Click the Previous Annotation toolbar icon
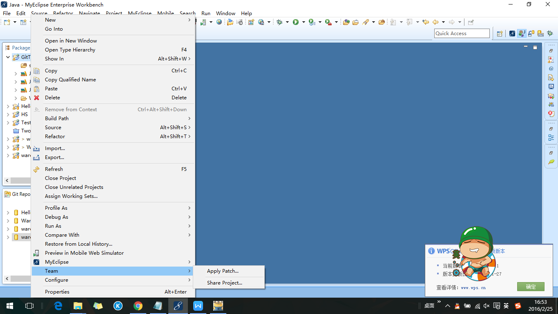This screenshot has height=314, width=558. [x=409, y=22]
